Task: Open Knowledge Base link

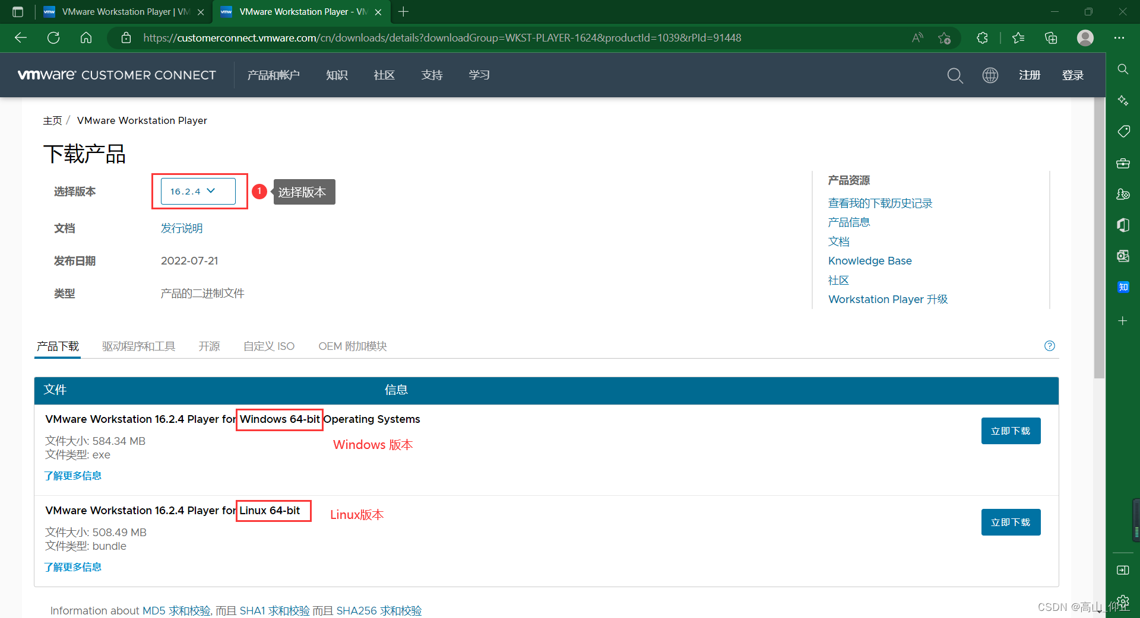Action: pos(870,261)
